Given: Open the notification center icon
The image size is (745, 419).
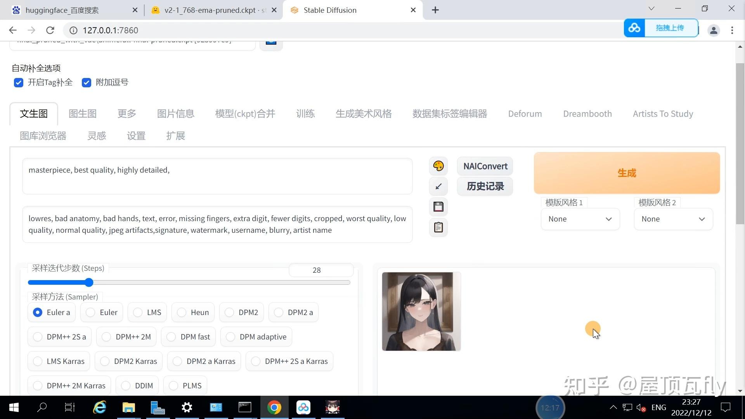Looking at the screenshot, I should point(725,407).
